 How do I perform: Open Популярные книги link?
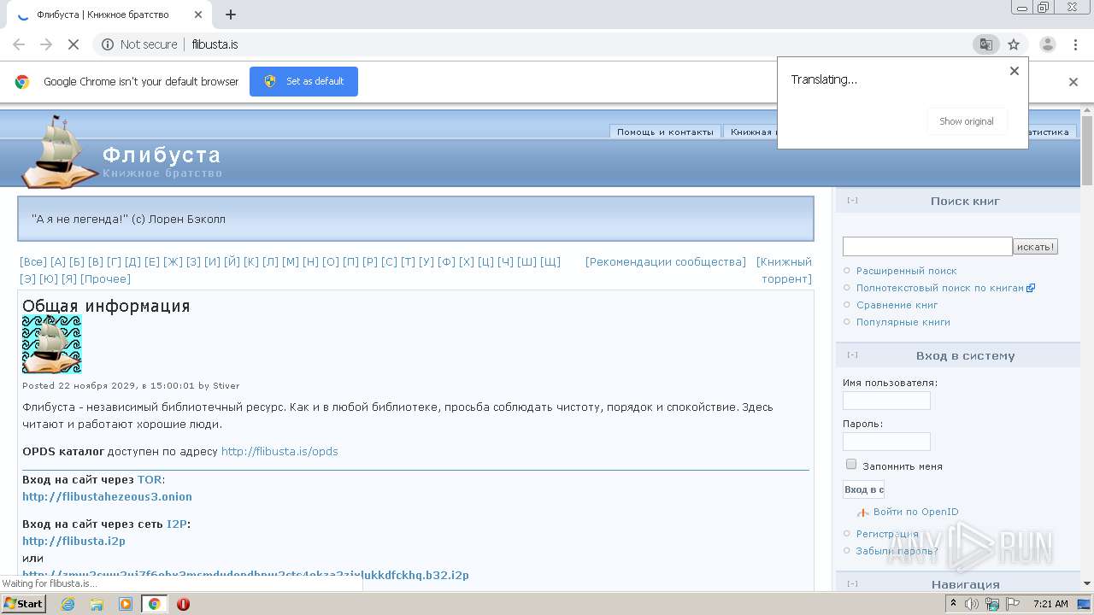pos(903,322)
